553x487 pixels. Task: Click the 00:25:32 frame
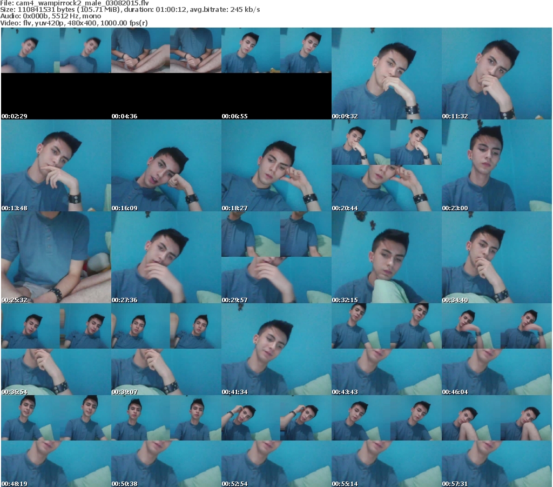pyautogui.click(x=56, y=257)
